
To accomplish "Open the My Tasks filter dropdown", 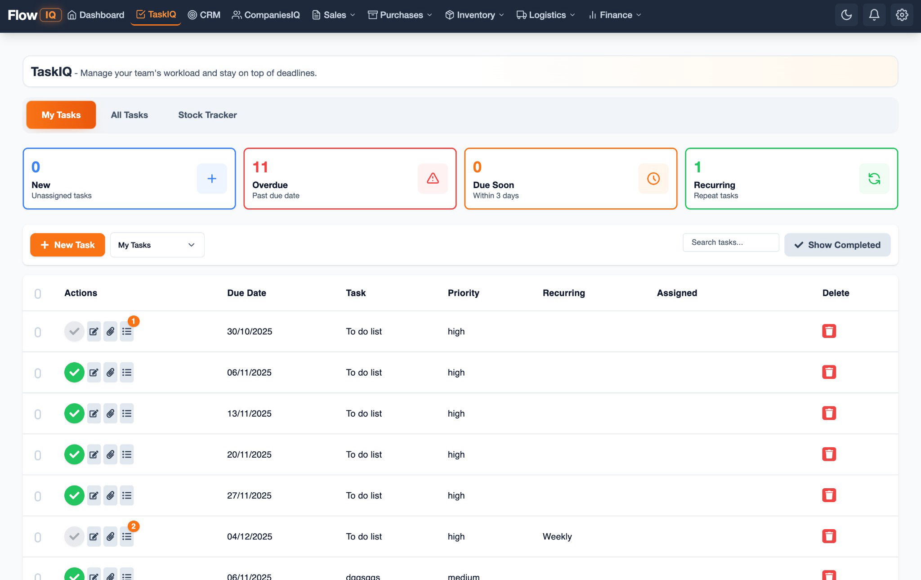I will tap(156, 245).
